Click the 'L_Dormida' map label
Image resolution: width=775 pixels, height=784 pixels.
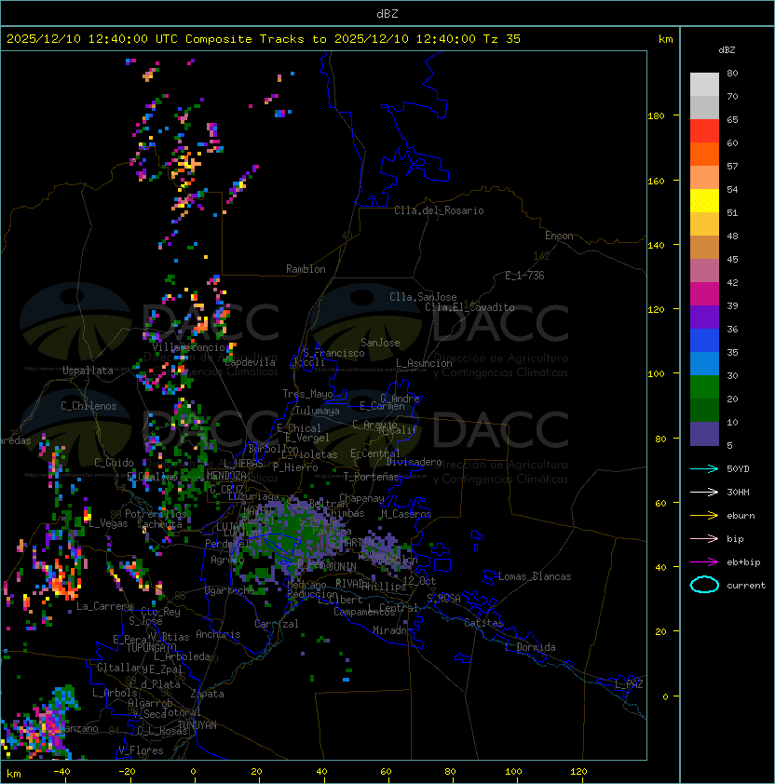[x=530, y=647]
